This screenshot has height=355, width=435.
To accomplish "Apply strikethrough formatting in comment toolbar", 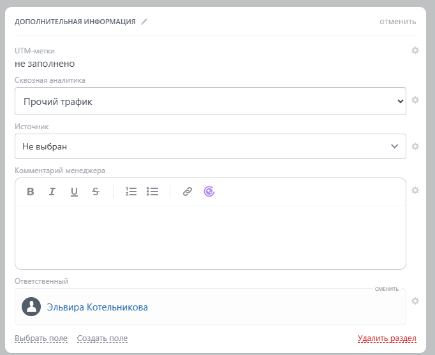I will (96, 191).
